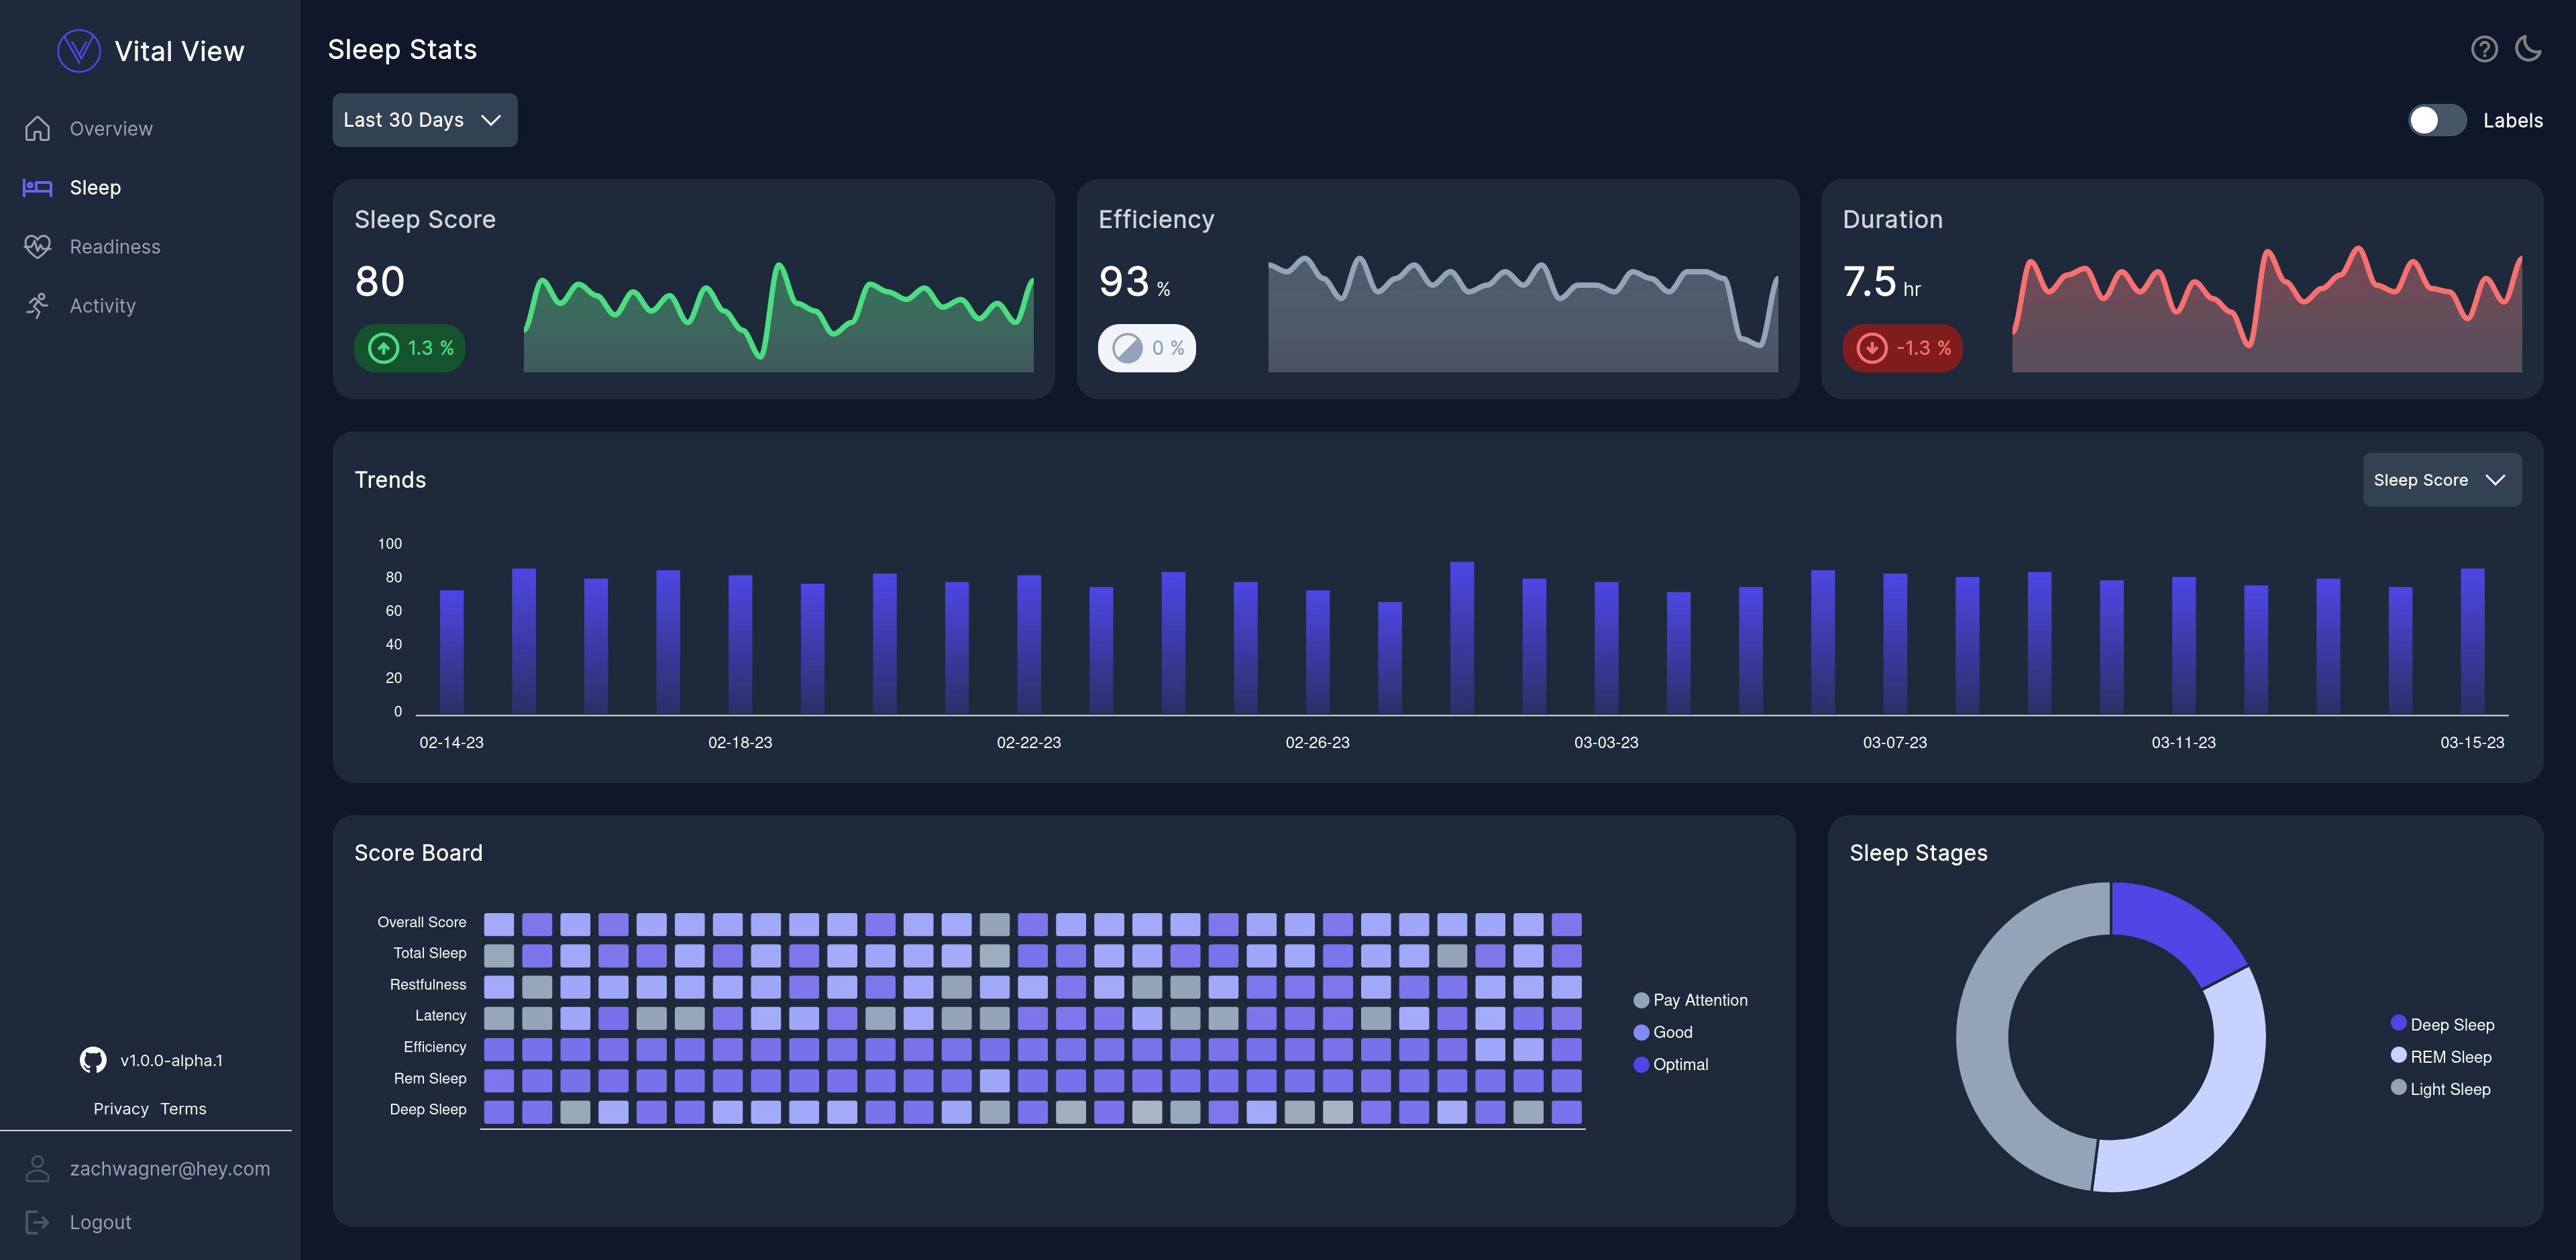Screen dimensions: 2576x1260
Task: Click the 02-14-23 bar in Trends
Action: [x=452, y=651]
